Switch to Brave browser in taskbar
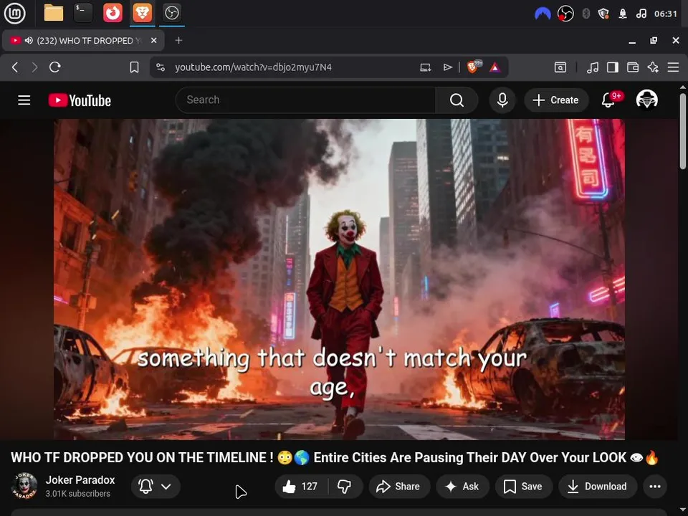The width and height of the screenshot is (688, 516). point(142,13)
